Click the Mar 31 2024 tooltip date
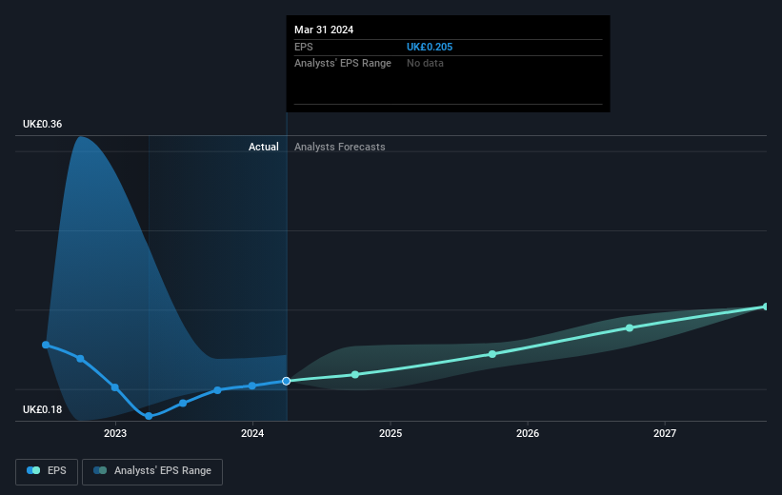The height and width of the screenshot is (495, 782). coord(324,30)
